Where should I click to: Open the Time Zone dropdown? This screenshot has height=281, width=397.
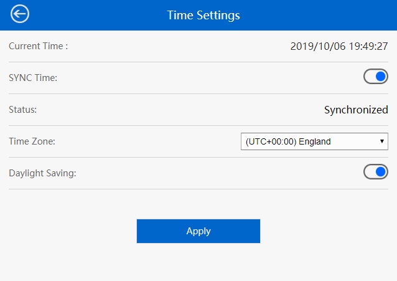(314, 141)
